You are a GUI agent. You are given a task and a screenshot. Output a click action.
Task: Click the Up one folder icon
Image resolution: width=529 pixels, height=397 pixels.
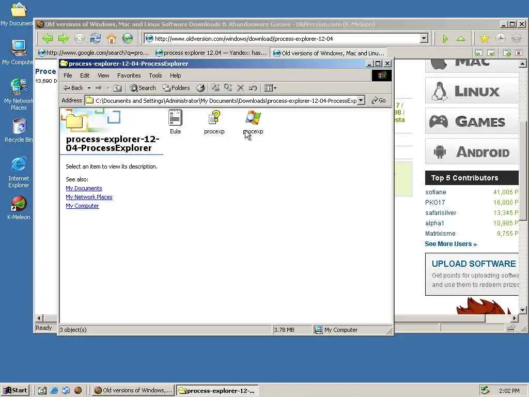(117, 88)
